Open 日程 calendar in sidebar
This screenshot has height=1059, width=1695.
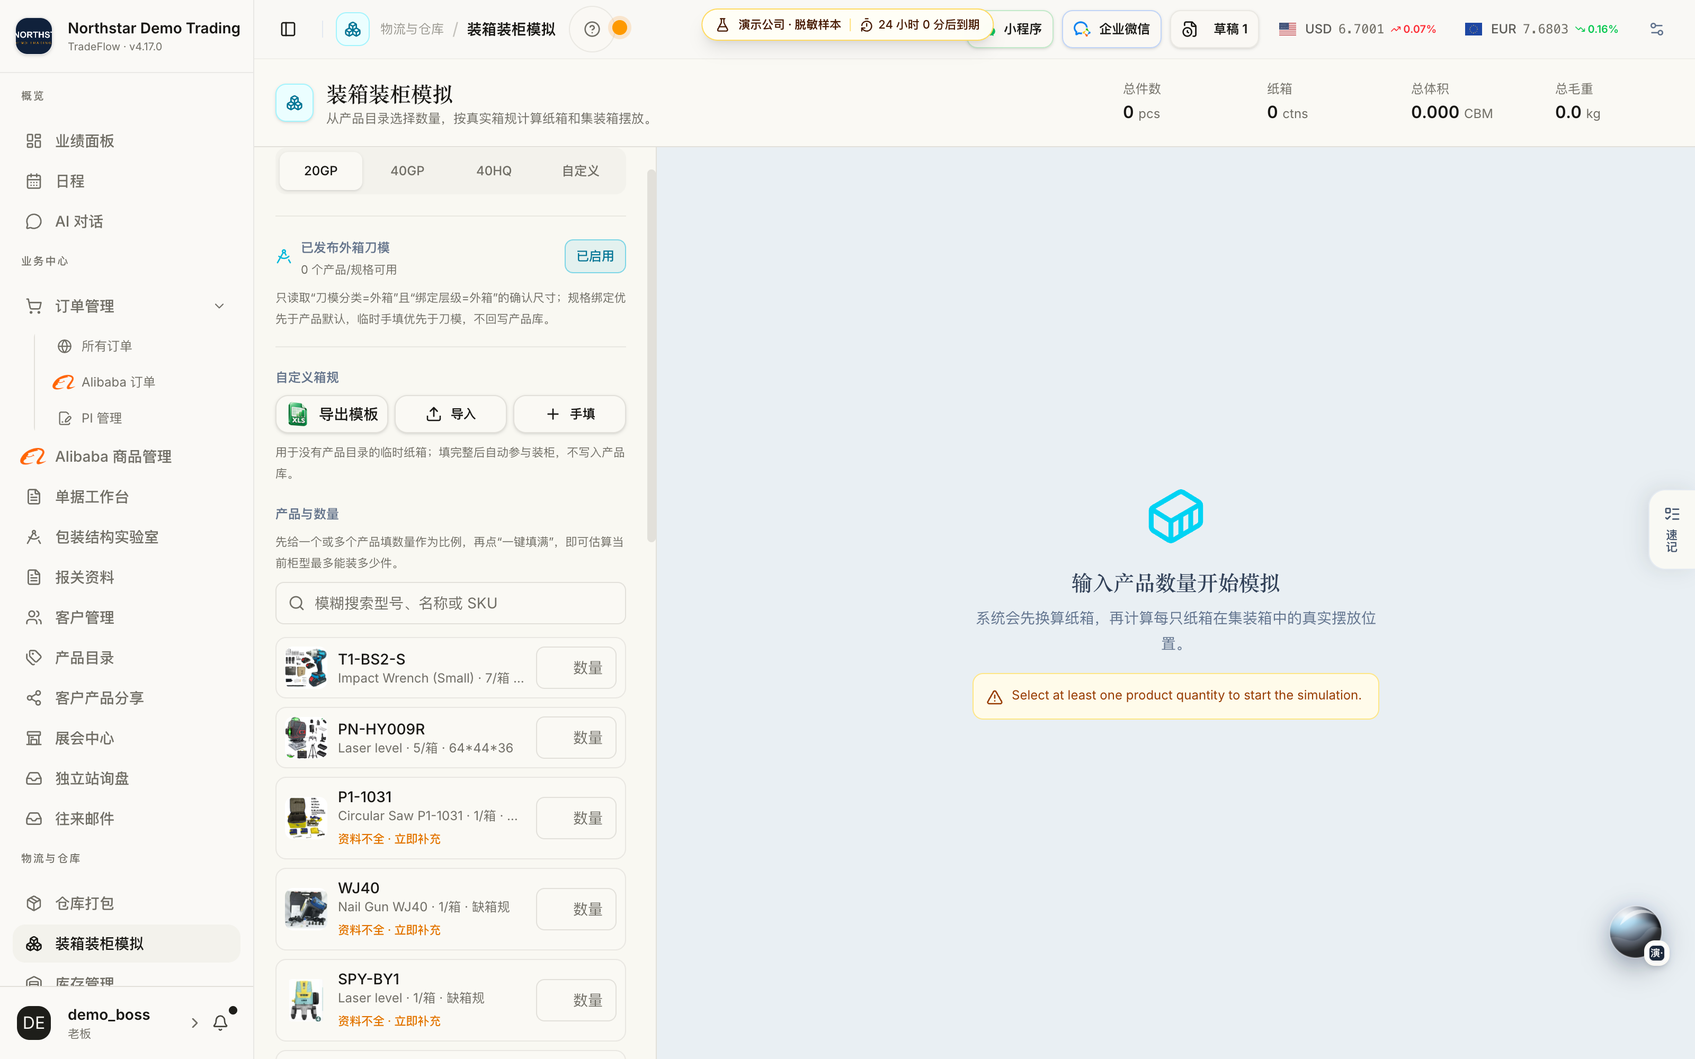127,182
